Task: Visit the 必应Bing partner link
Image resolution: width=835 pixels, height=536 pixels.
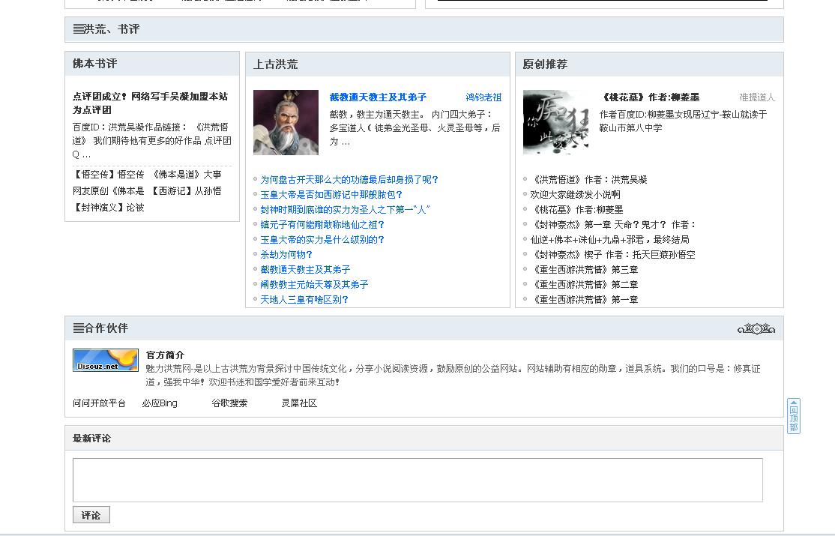Action: [160, 403]
